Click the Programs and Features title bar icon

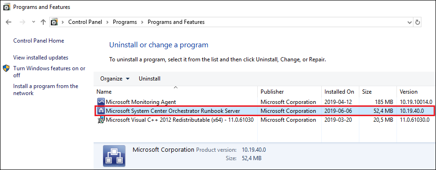click(7, 7)
